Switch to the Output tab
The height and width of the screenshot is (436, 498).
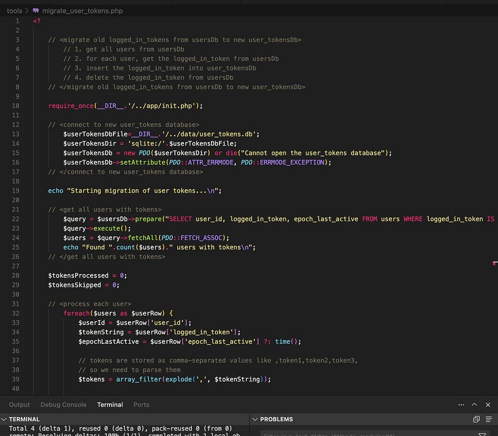(19, 405)
